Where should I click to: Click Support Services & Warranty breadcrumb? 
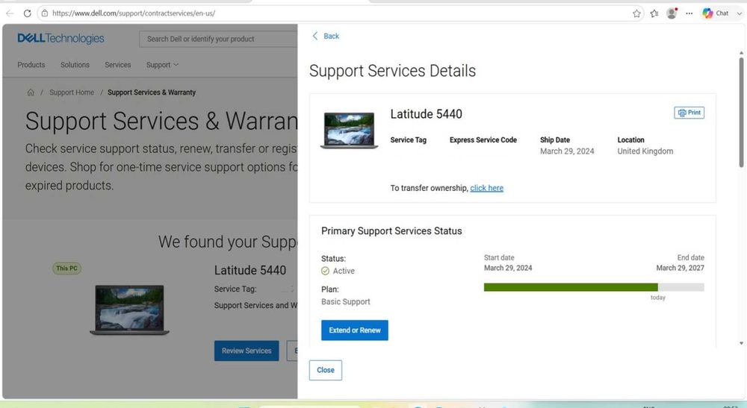[152, 92]
